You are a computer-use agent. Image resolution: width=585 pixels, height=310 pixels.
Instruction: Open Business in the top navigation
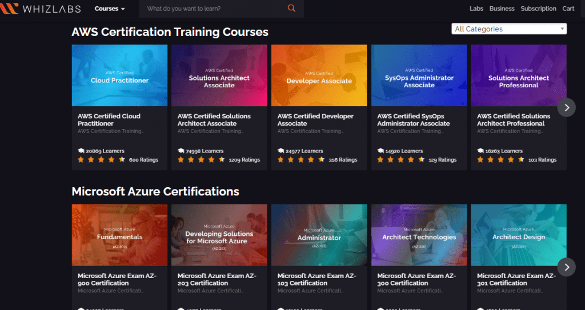click(502, 9)
